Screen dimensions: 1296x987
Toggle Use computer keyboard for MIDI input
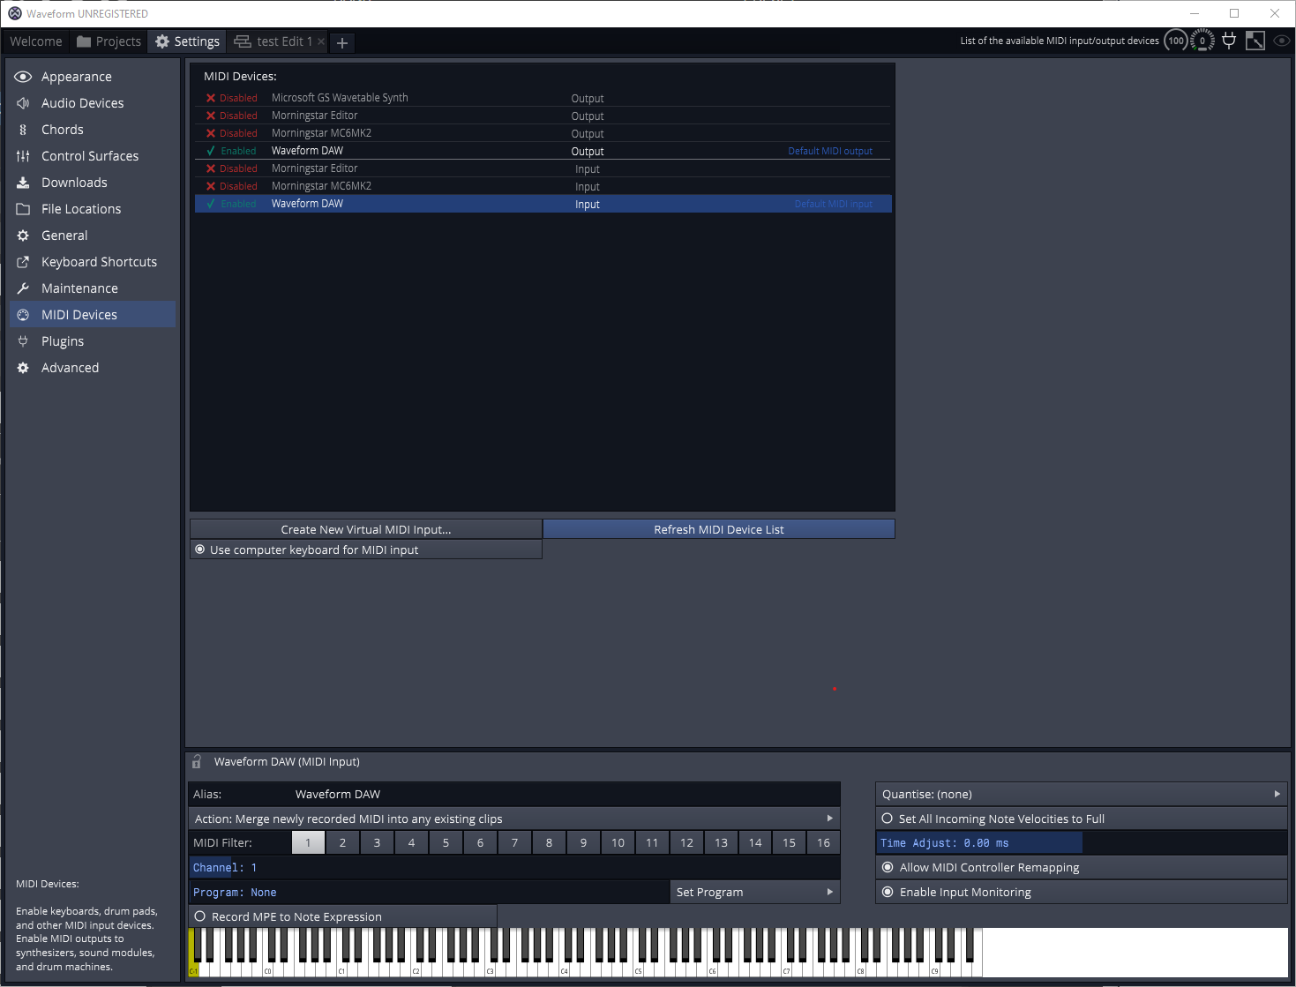[x=200, y=550]
